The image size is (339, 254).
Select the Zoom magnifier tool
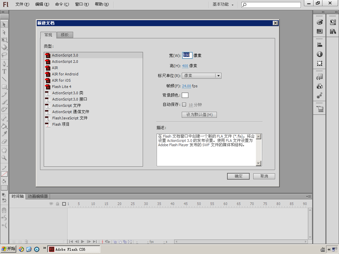pyautogui.click(x=4, y=158)
